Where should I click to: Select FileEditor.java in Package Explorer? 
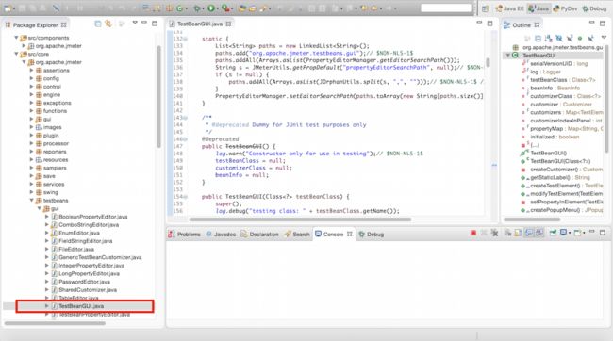point(76,249)
